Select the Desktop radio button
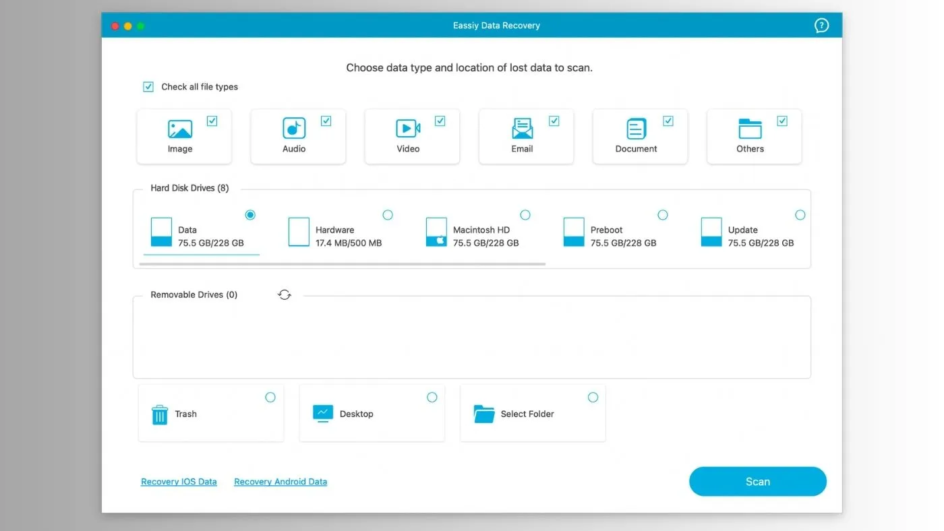The image size is (944, 531). point(432,398)
